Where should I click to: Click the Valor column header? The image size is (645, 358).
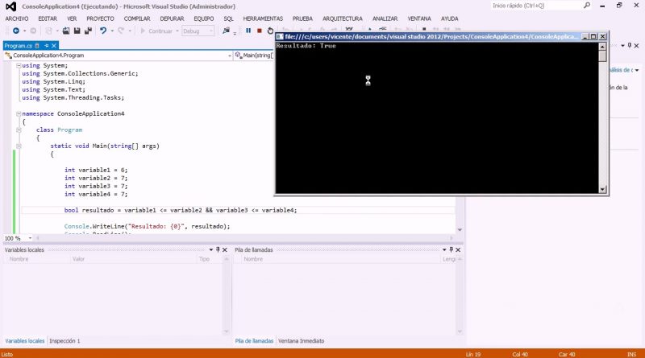(x=78, y=259)
